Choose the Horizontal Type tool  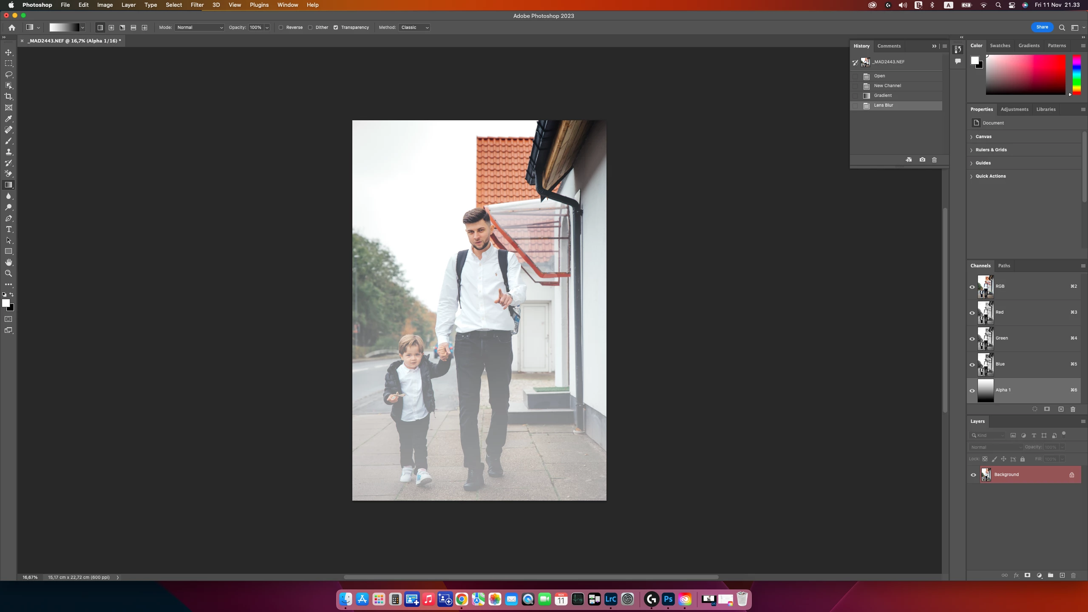[8, 229]
